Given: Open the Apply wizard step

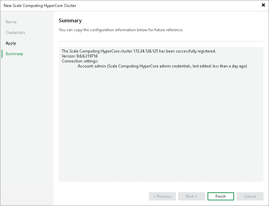Looking at the screenshot, I should (11, 43).
